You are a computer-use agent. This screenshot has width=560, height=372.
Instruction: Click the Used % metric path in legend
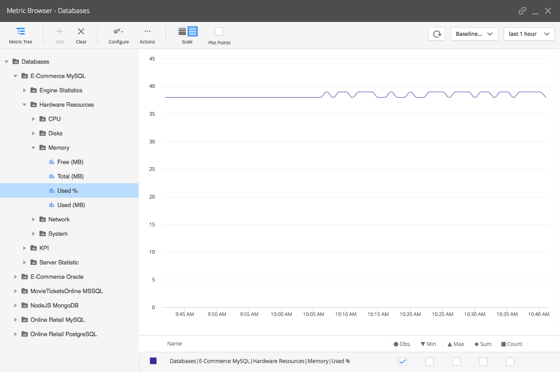(260, 361)
